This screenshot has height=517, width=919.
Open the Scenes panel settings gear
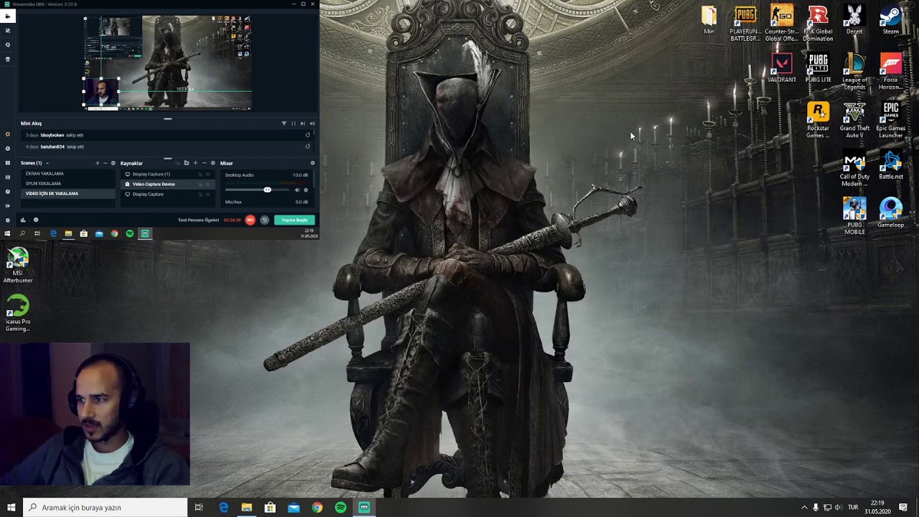pos(113,163)
